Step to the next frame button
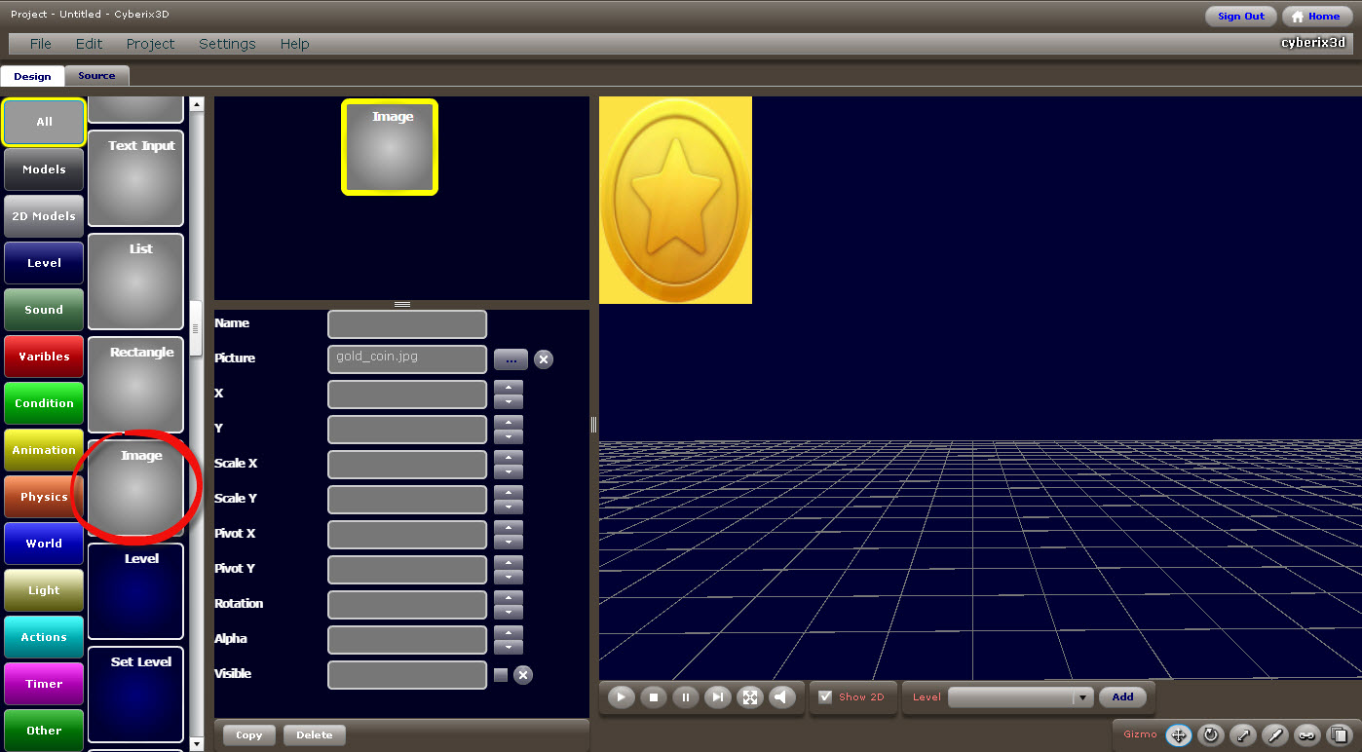Image resolution: width=1362 pixels, height=752 pixels. 718,696
